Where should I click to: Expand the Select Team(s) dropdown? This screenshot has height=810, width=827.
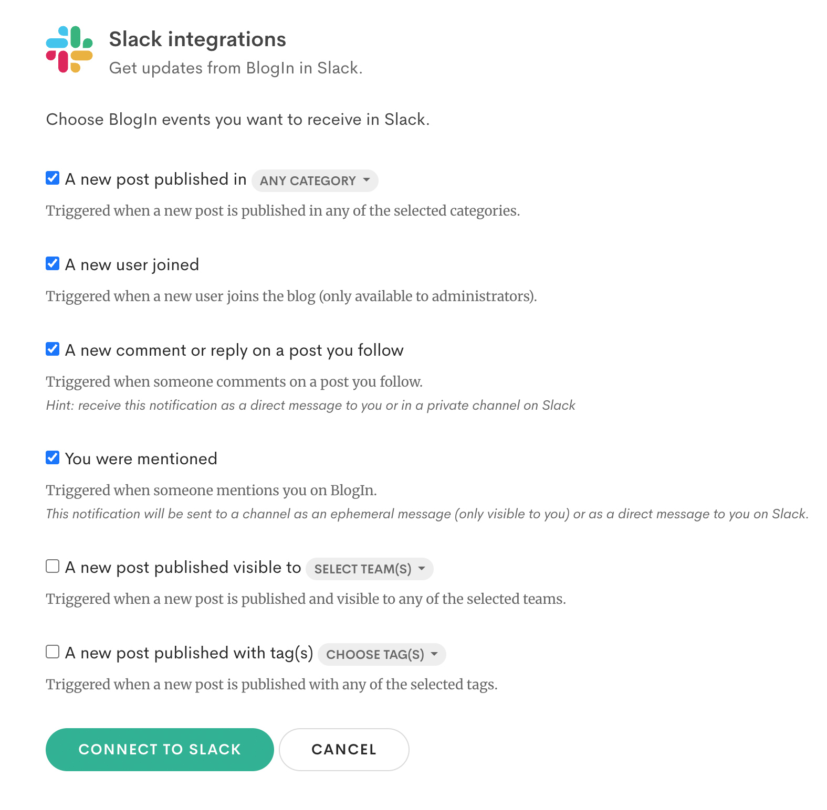coord(370,569)
